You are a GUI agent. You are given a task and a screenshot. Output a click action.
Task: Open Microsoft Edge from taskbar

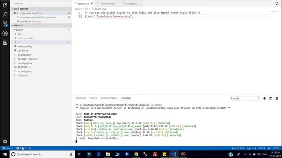coord(98,154)
